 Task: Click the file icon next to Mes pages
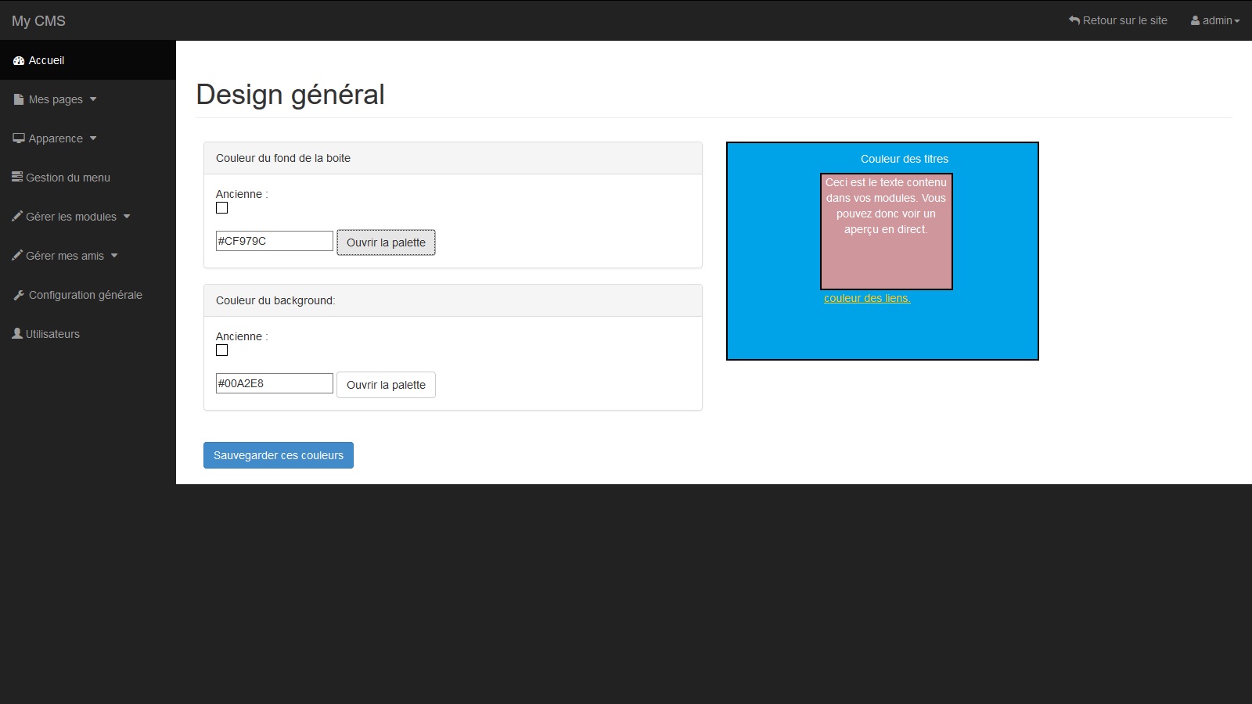[x=19, y=99]
